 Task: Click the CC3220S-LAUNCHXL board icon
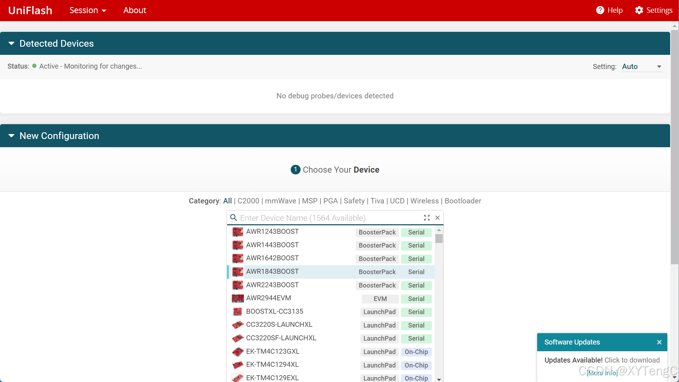[238, 325]
